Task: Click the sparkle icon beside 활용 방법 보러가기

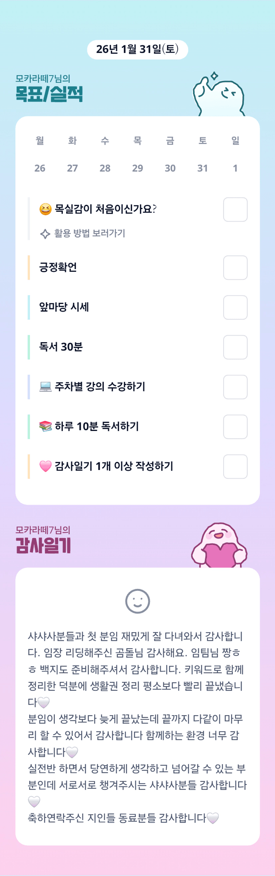Action: click(45, 234)
